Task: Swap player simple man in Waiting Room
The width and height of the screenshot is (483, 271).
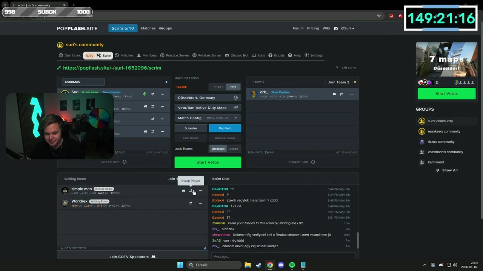Action: tap(191, 191)
